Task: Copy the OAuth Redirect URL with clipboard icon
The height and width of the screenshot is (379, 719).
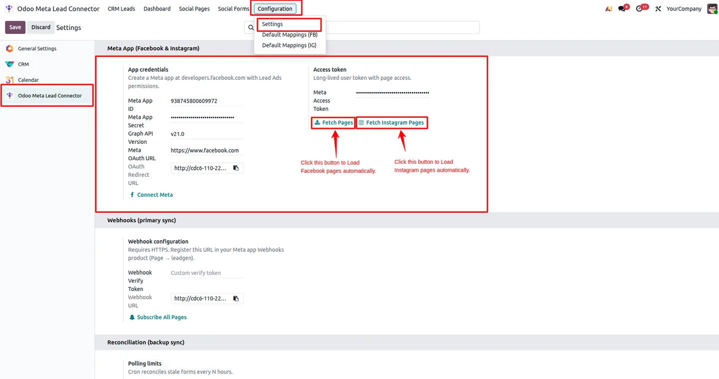Action: 236,168
